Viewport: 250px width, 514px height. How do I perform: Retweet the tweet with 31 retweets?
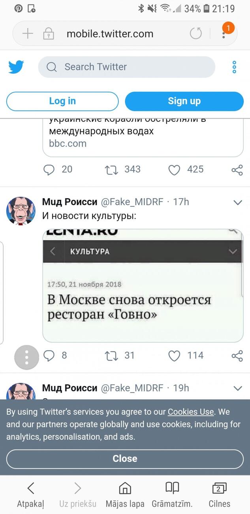[x=111, y=356]
